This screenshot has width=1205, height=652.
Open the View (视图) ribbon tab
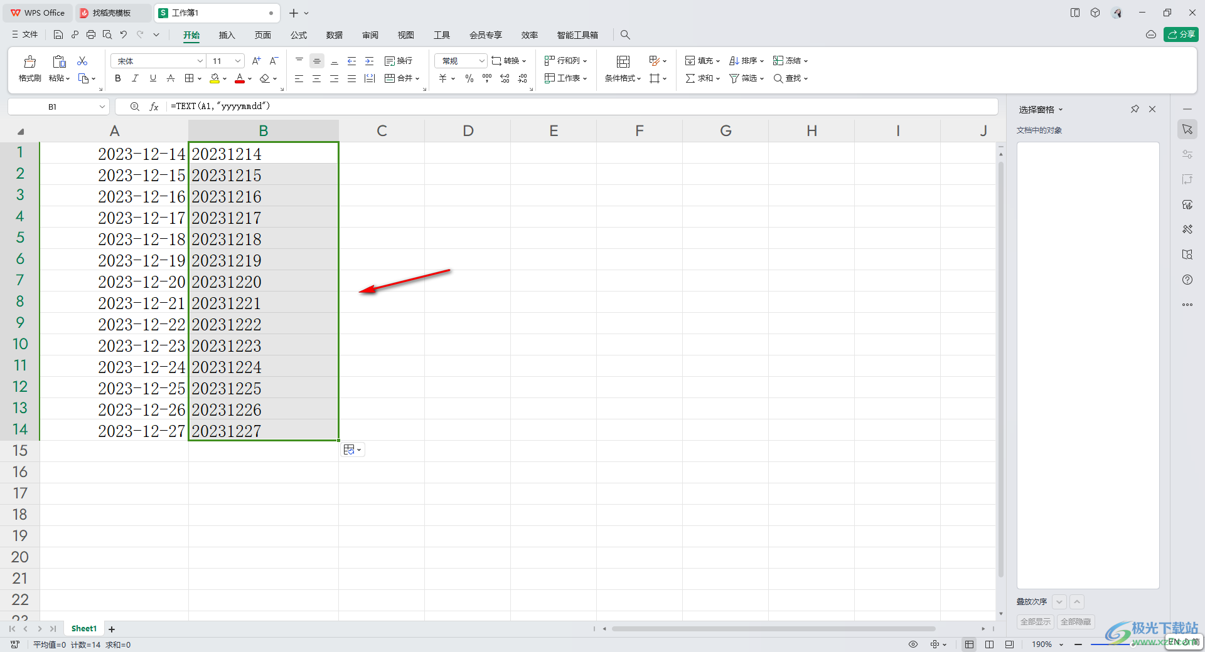point(406,35)
